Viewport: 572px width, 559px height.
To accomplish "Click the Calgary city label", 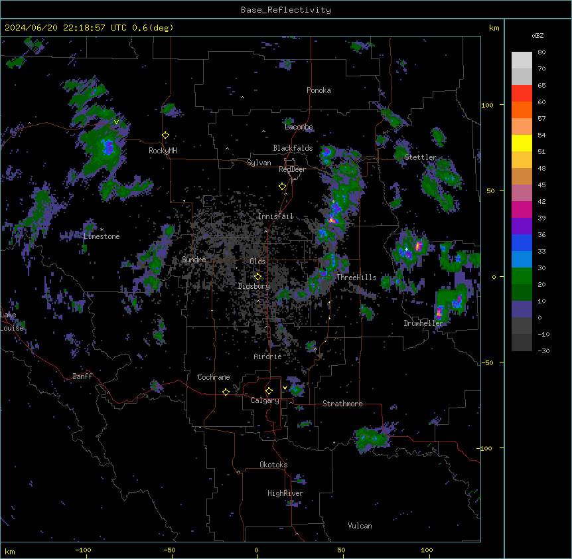I will [265, 400].
